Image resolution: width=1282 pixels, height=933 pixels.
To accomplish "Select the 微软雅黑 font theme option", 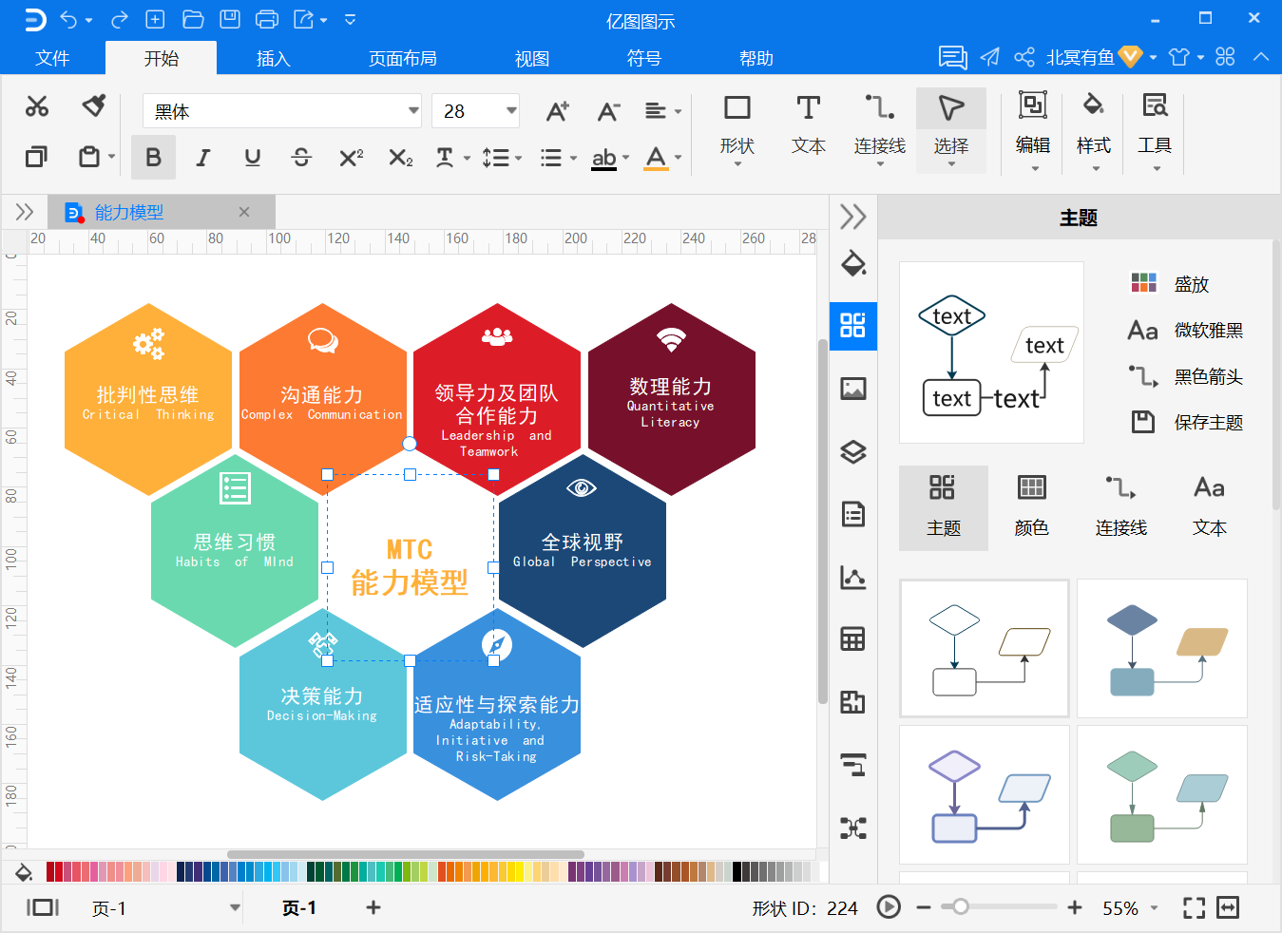I will pyautogui.click(x=1185, y=330).
